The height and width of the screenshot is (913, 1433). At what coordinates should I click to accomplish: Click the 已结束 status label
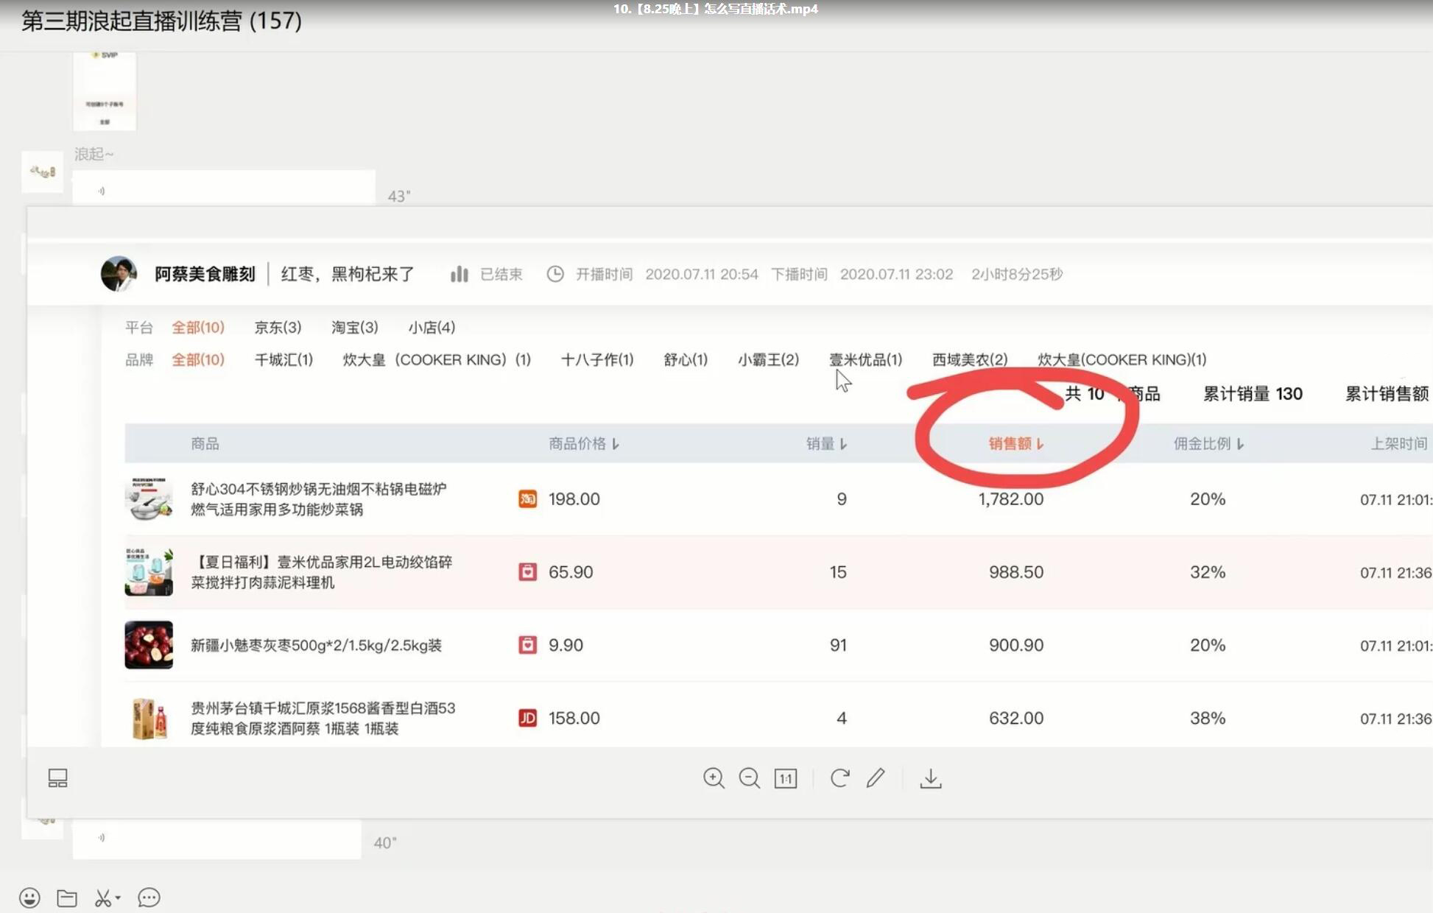[x=501, y=274]
